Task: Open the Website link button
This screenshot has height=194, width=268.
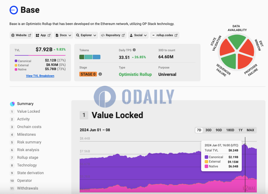Action: coord(21,35)
